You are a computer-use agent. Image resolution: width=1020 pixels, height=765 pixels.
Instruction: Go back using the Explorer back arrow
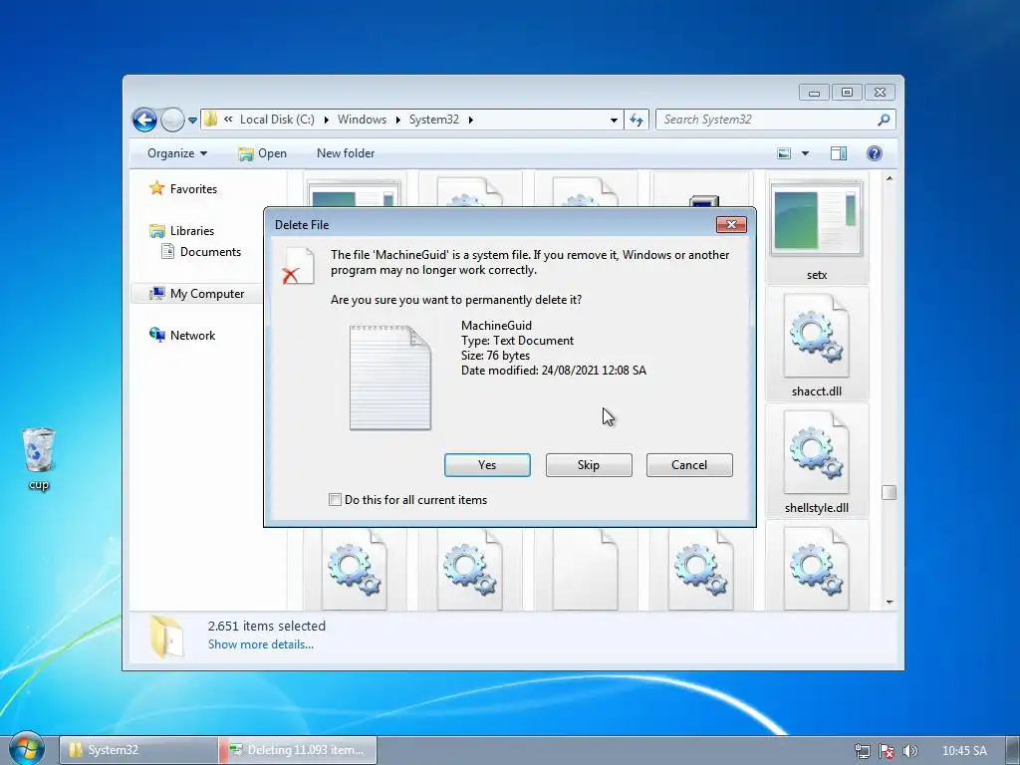click(x=144, y=120)
